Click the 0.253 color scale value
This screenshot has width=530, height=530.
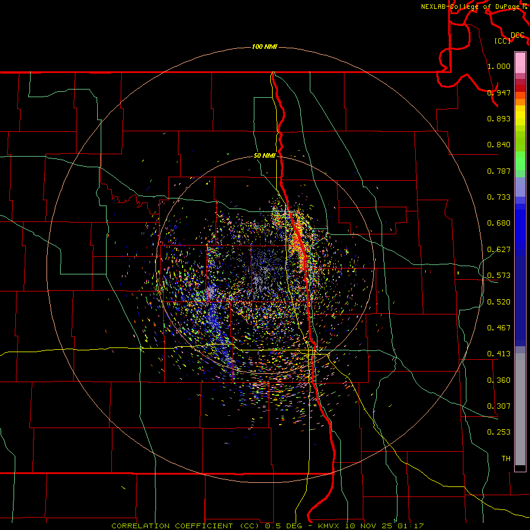click(x=499, y=432)
